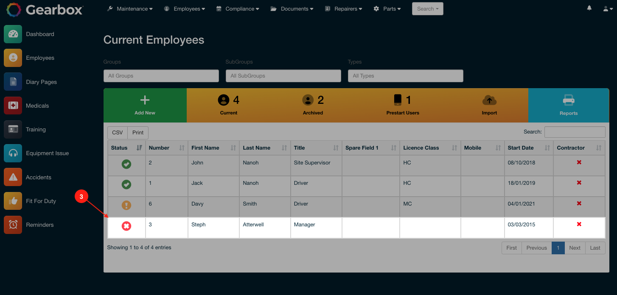Click the Import cloud upload tile
The width and height of the screenshot is (617, 295).
(489, 105)
